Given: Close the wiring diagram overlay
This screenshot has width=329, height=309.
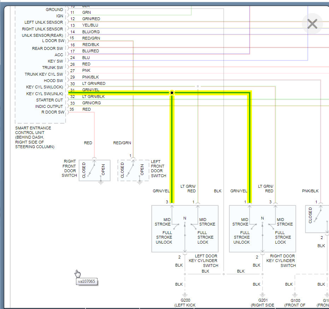Looking at the screenshot, I should point(312,24).
